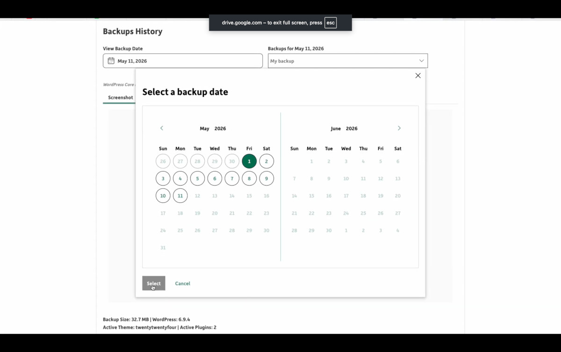Click the esc key in fullscreen notice

pos(331,22)
